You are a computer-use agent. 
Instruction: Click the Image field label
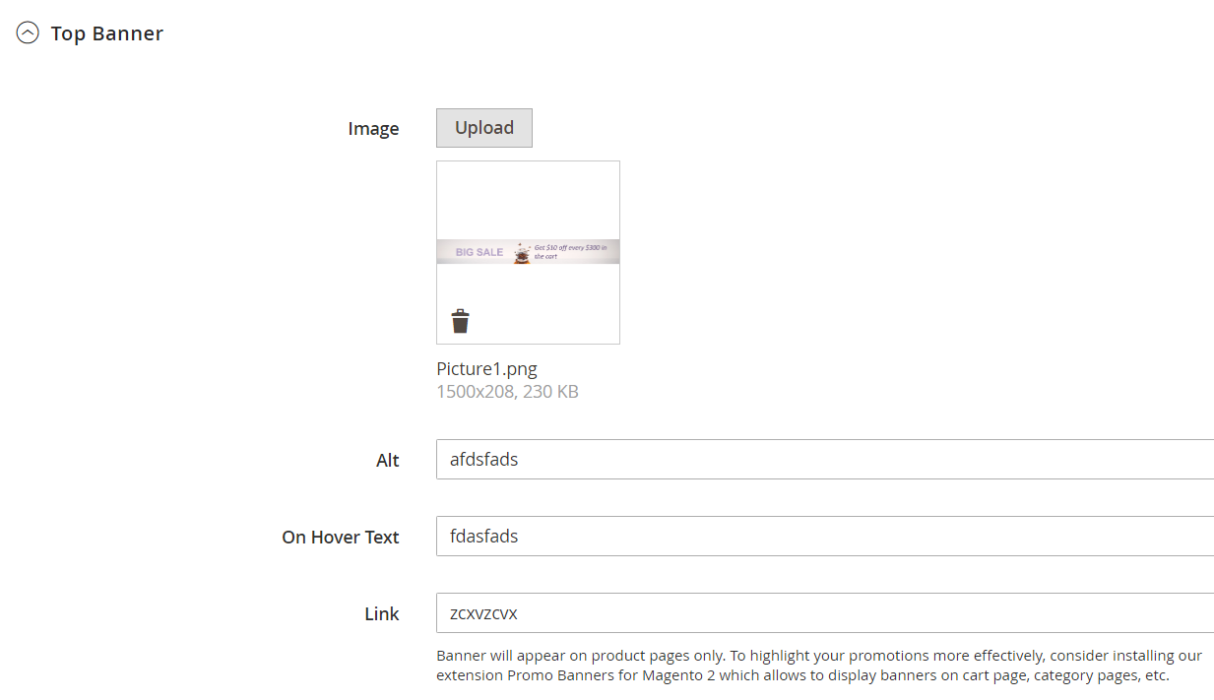(x=373, y=129)
